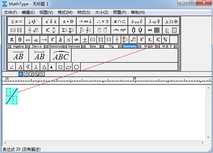Switch to the Sets tab

point(92,46)
